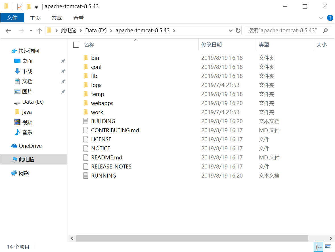Go up one level with the up arrow
Viewport: 335px width, 252px height.
pyautogui.click(x=39, y=31)
